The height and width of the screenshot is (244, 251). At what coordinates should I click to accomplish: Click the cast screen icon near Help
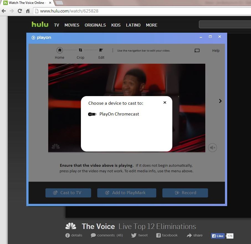click(197, 51)
